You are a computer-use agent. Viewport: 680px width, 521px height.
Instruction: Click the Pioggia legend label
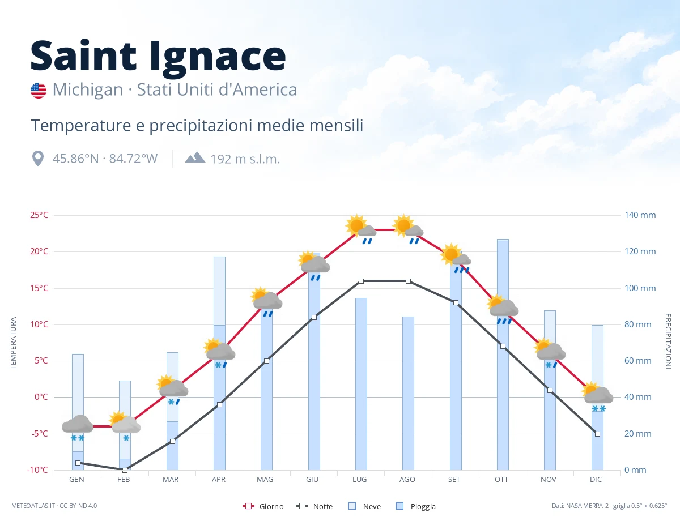coord(423,506)
